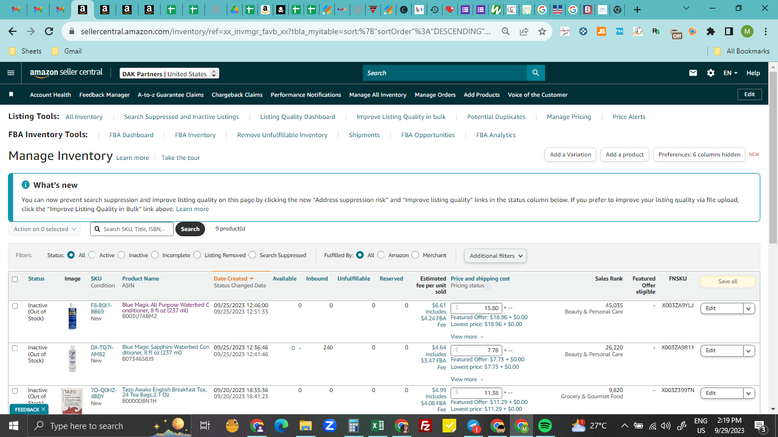Toggle the browser side panel icon

tap(728, 31)
